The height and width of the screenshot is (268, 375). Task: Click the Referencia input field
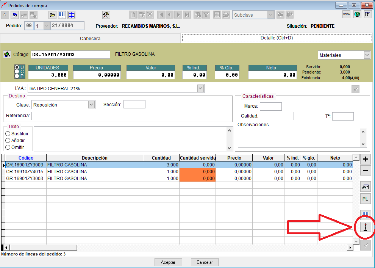click(x=130, y=116)
